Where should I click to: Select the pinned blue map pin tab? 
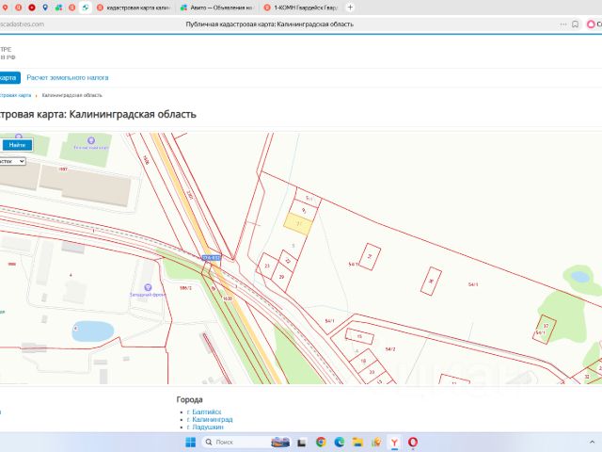click(x=45, y=8)
